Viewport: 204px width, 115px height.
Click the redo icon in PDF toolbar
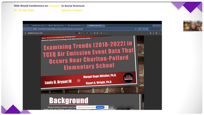point(108,33)
